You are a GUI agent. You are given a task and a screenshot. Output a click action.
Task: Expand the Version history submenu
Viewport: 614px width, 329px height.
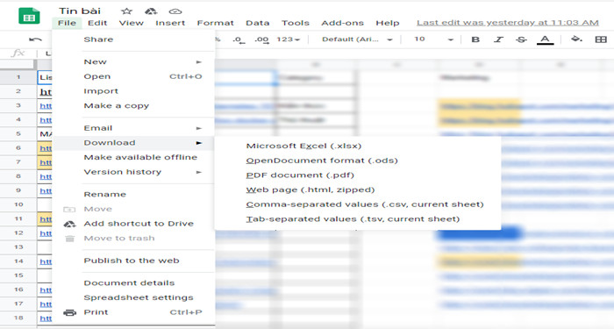pos(199,172)
